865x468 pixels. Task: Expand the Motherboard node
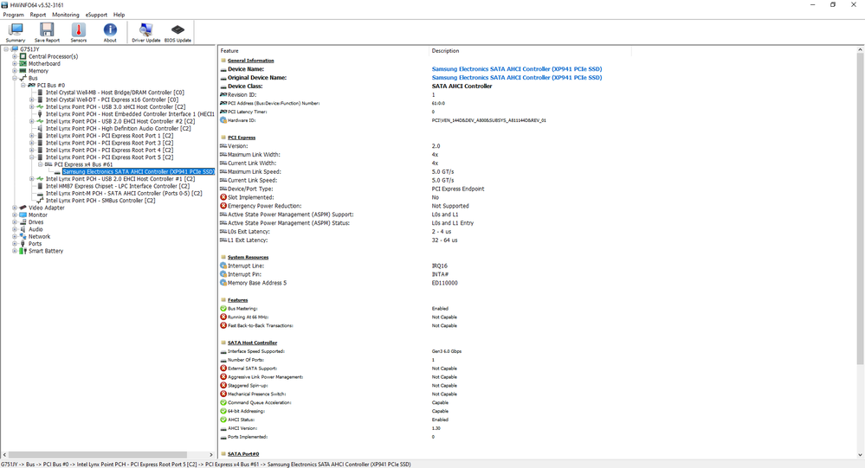coord(15,63)
